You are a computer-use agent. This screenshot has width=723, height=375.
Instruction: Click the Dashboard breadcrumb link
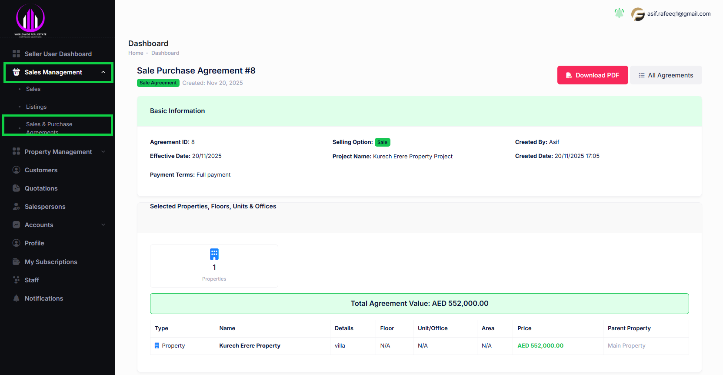(x=165, y=53)
